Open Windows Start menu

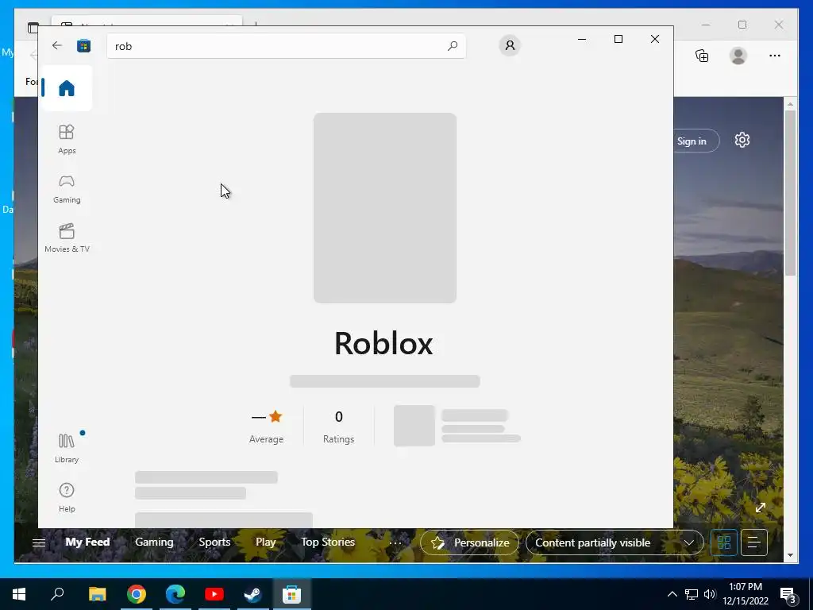click(19, 594)
